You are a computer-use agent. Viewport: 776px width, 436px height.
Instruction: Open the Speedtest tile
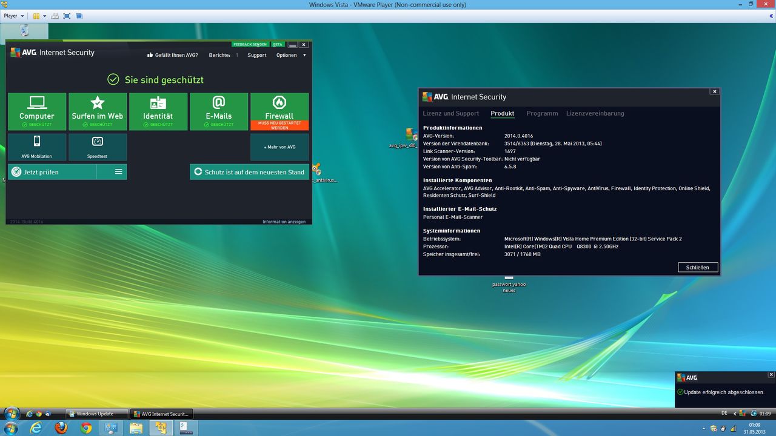(x=98, y=147)
